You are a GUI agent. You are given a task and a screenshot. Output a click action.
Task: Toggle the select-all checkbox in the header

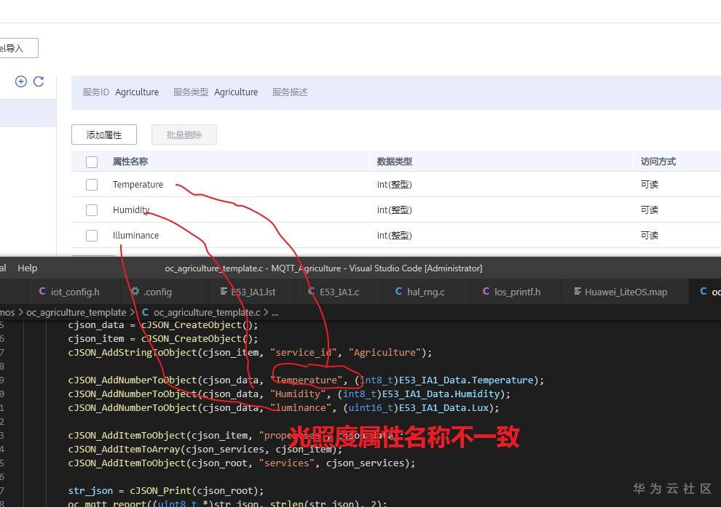[92, 161]
